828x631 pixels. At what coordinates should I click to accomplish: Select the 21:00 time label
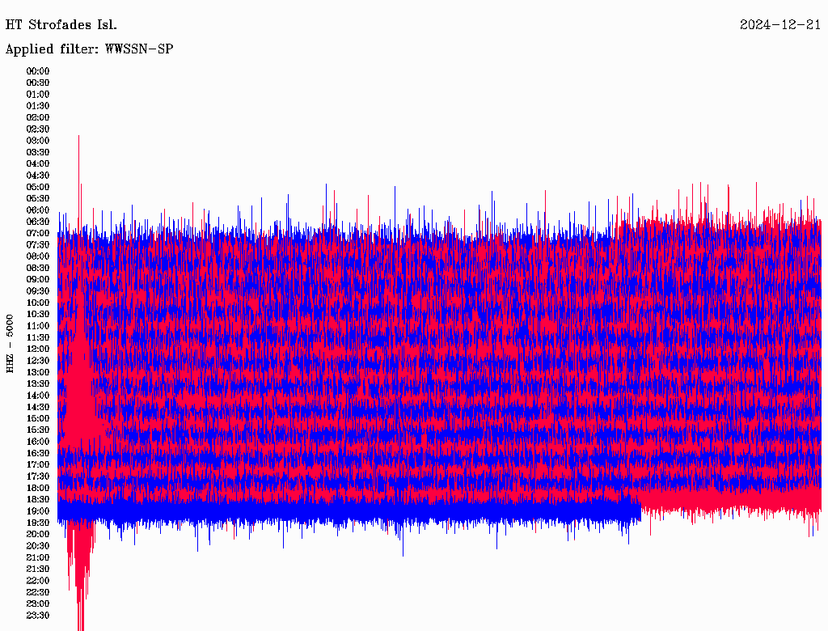38,557
